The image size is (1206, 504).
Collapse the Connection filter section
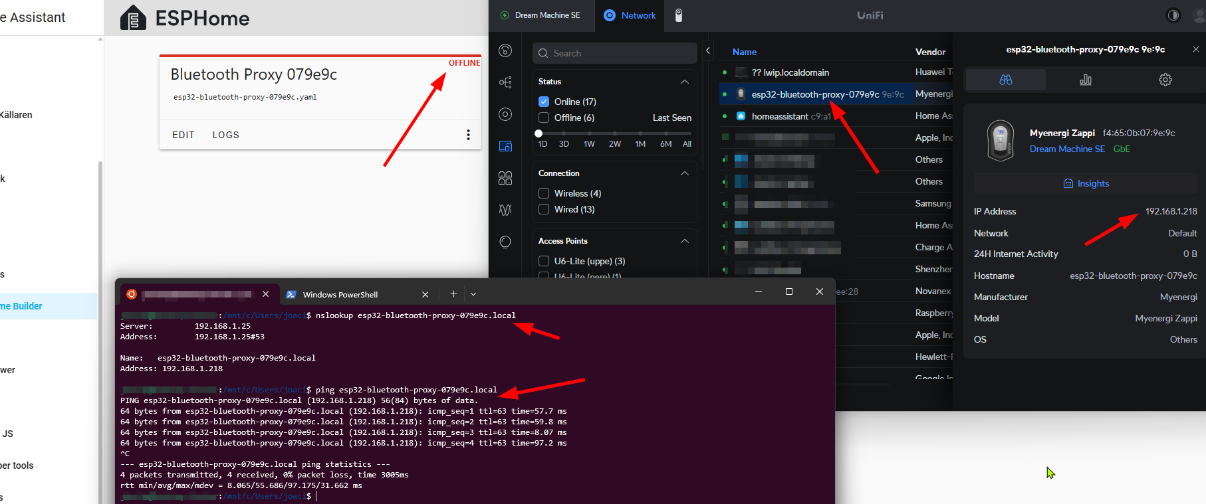(685, 173)
